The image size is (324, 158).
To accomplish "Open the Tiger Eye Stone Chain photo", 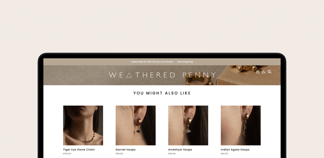I will tap(83, 126).
